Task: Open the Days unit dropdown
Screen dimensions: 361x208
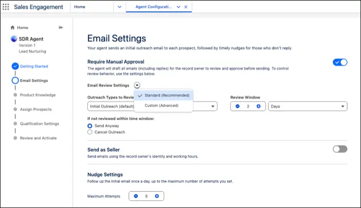Action: pyautogui.click(x=308, y=106)
